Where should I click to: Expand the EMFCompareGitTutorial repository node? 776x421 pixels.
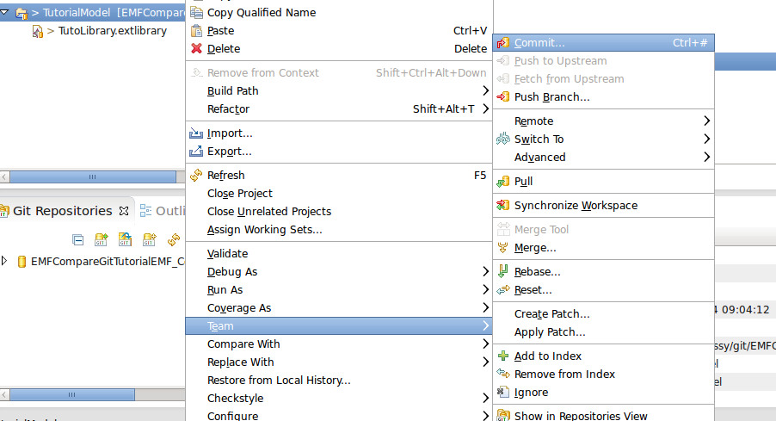click(4, 261)
